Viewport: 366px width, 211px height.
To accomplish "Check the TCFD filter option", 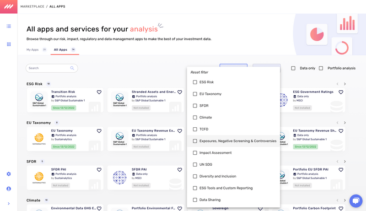I will point(195,129).
